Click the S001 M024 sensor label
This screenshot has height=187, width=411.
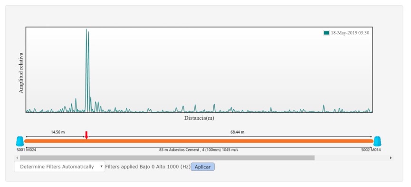coord(26,150)
